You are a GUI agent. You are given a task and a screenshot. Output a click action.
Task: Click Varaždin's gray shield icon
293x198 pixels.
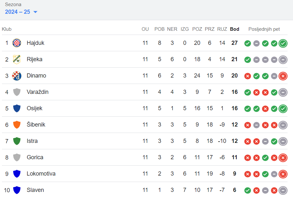click(x=17, y=92)
